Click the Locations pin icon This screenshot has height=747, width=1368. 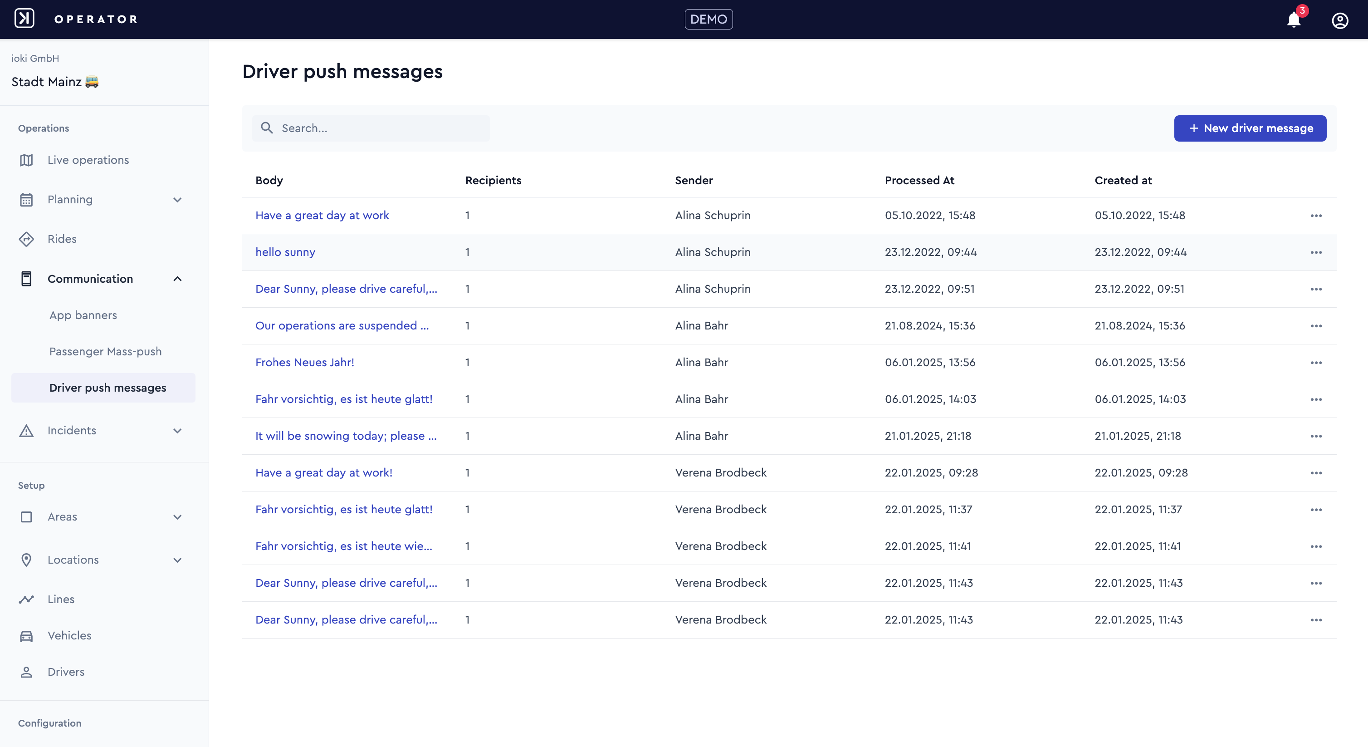[x=26, y=560]
